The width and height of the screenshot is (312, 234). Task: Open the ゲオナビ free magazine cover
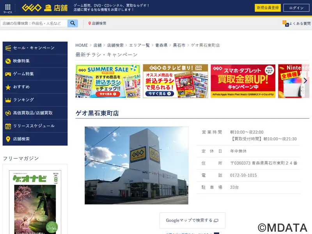[35, 202]
